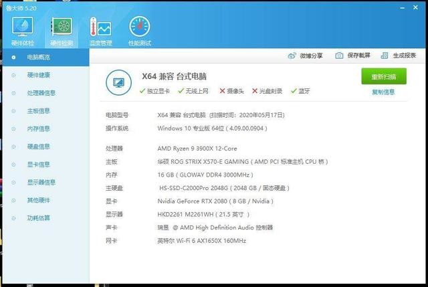Click the 显示器 row label
Screen dimensions: 428x287
coord(114,215)
